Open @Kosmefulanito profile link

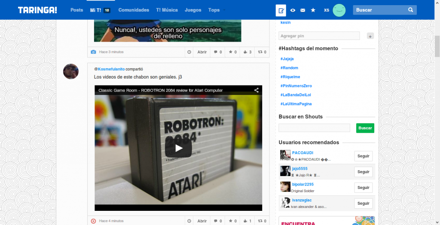110,69
